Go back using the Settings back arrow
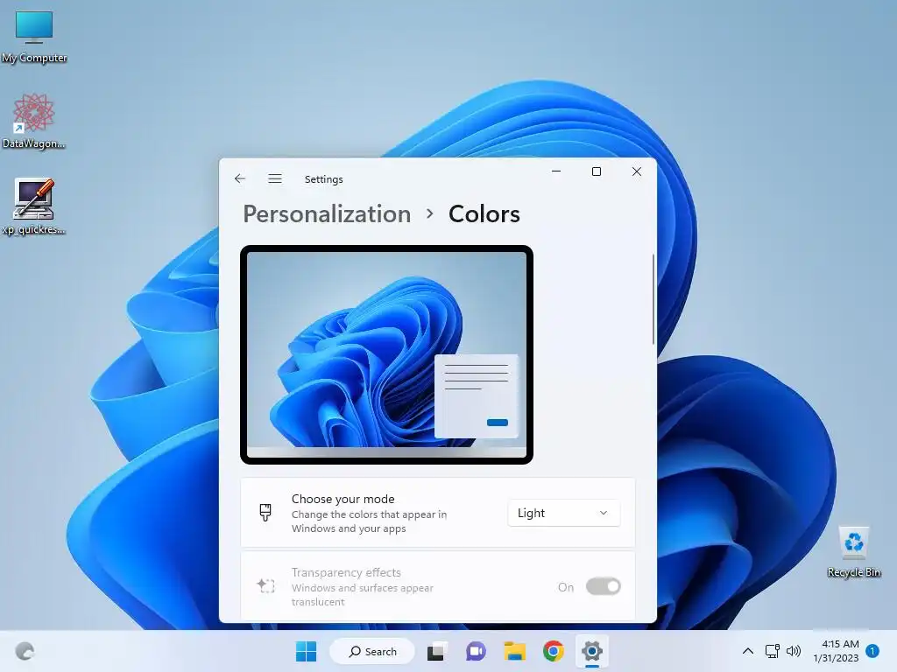897x672 pixels. pyautogui.click(x=240, y=178)
